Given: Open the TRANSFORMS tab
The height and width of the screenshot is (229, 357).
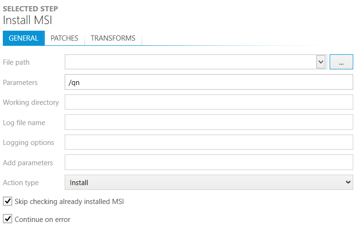Looking at the screenshot, I should (113, 38).
